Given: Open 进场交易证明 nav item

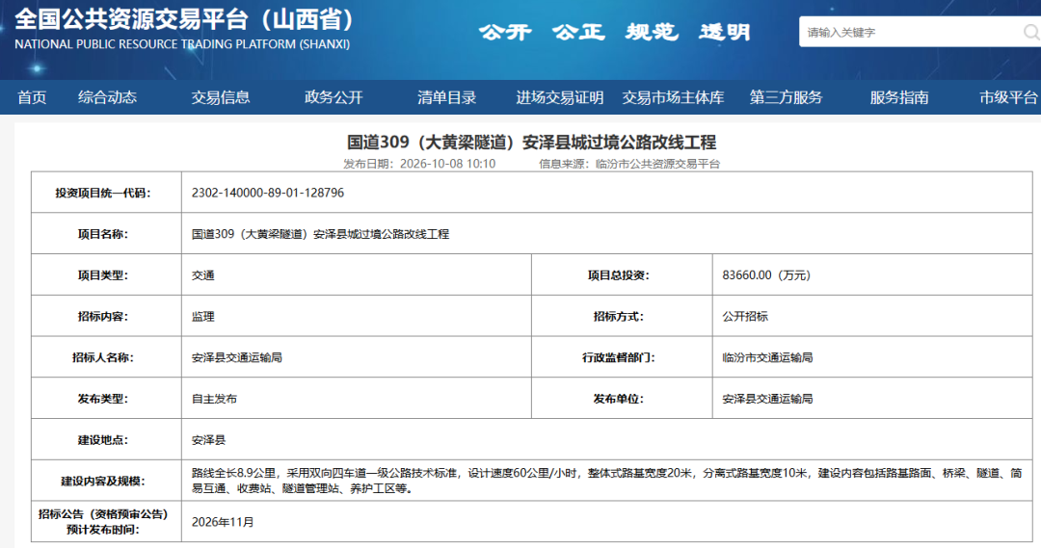Looking at the screenshot, I should click(x=560, y=97).
